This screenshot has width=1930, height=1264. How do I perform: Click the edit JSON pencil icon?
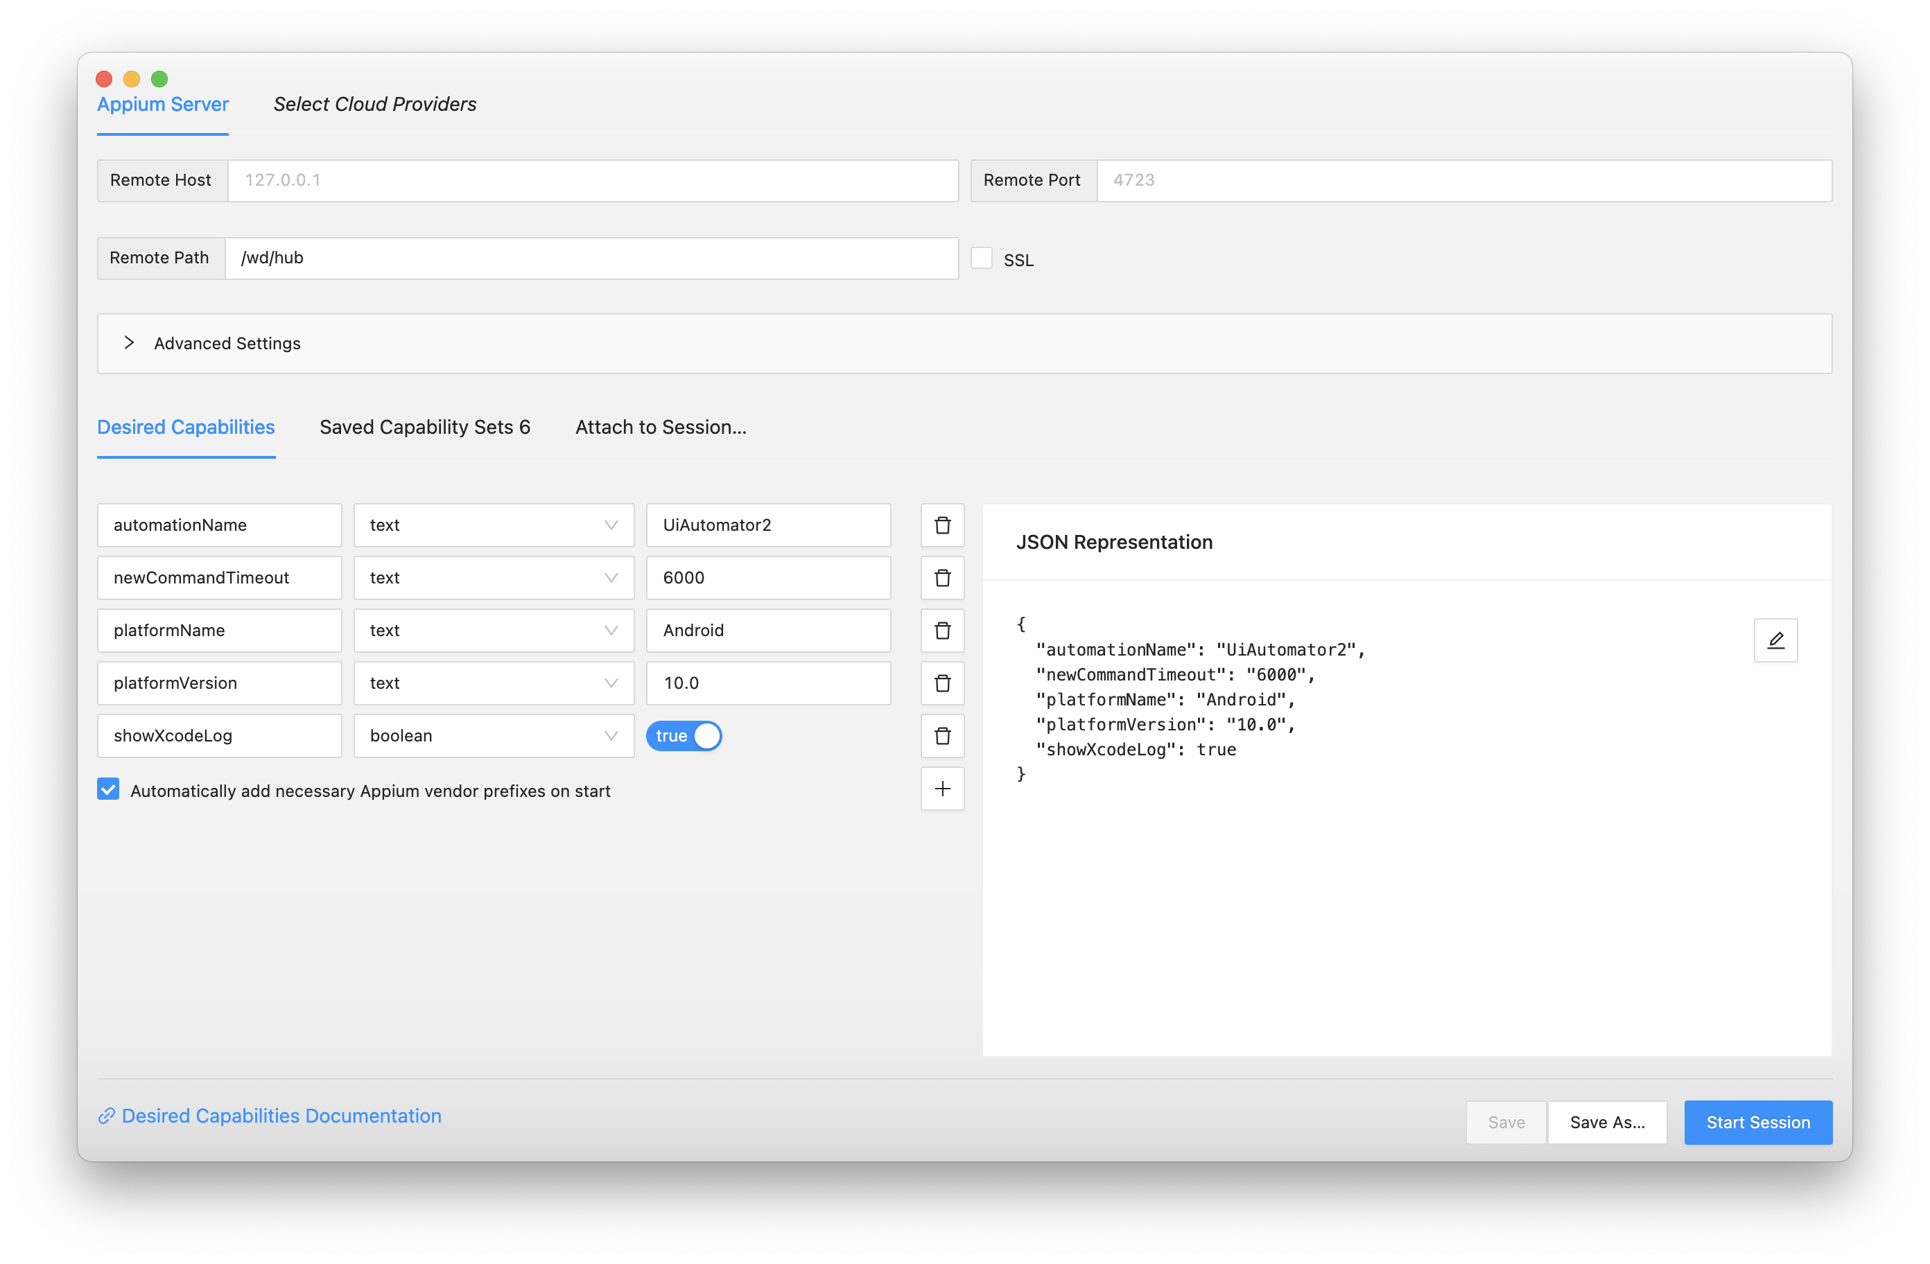pos(1776,640)
